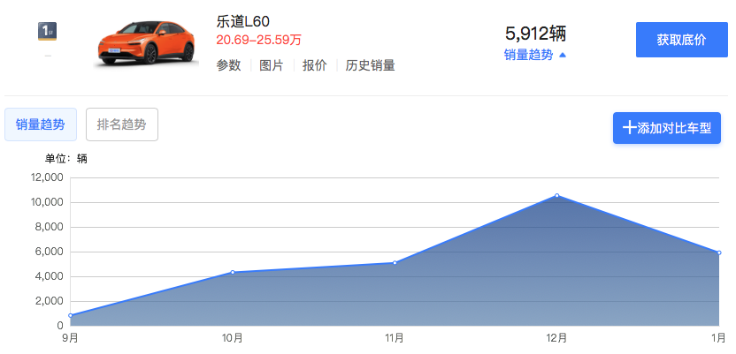
Task: Select the 销量趋势 tab above the chart
Action: coord(41,124)
